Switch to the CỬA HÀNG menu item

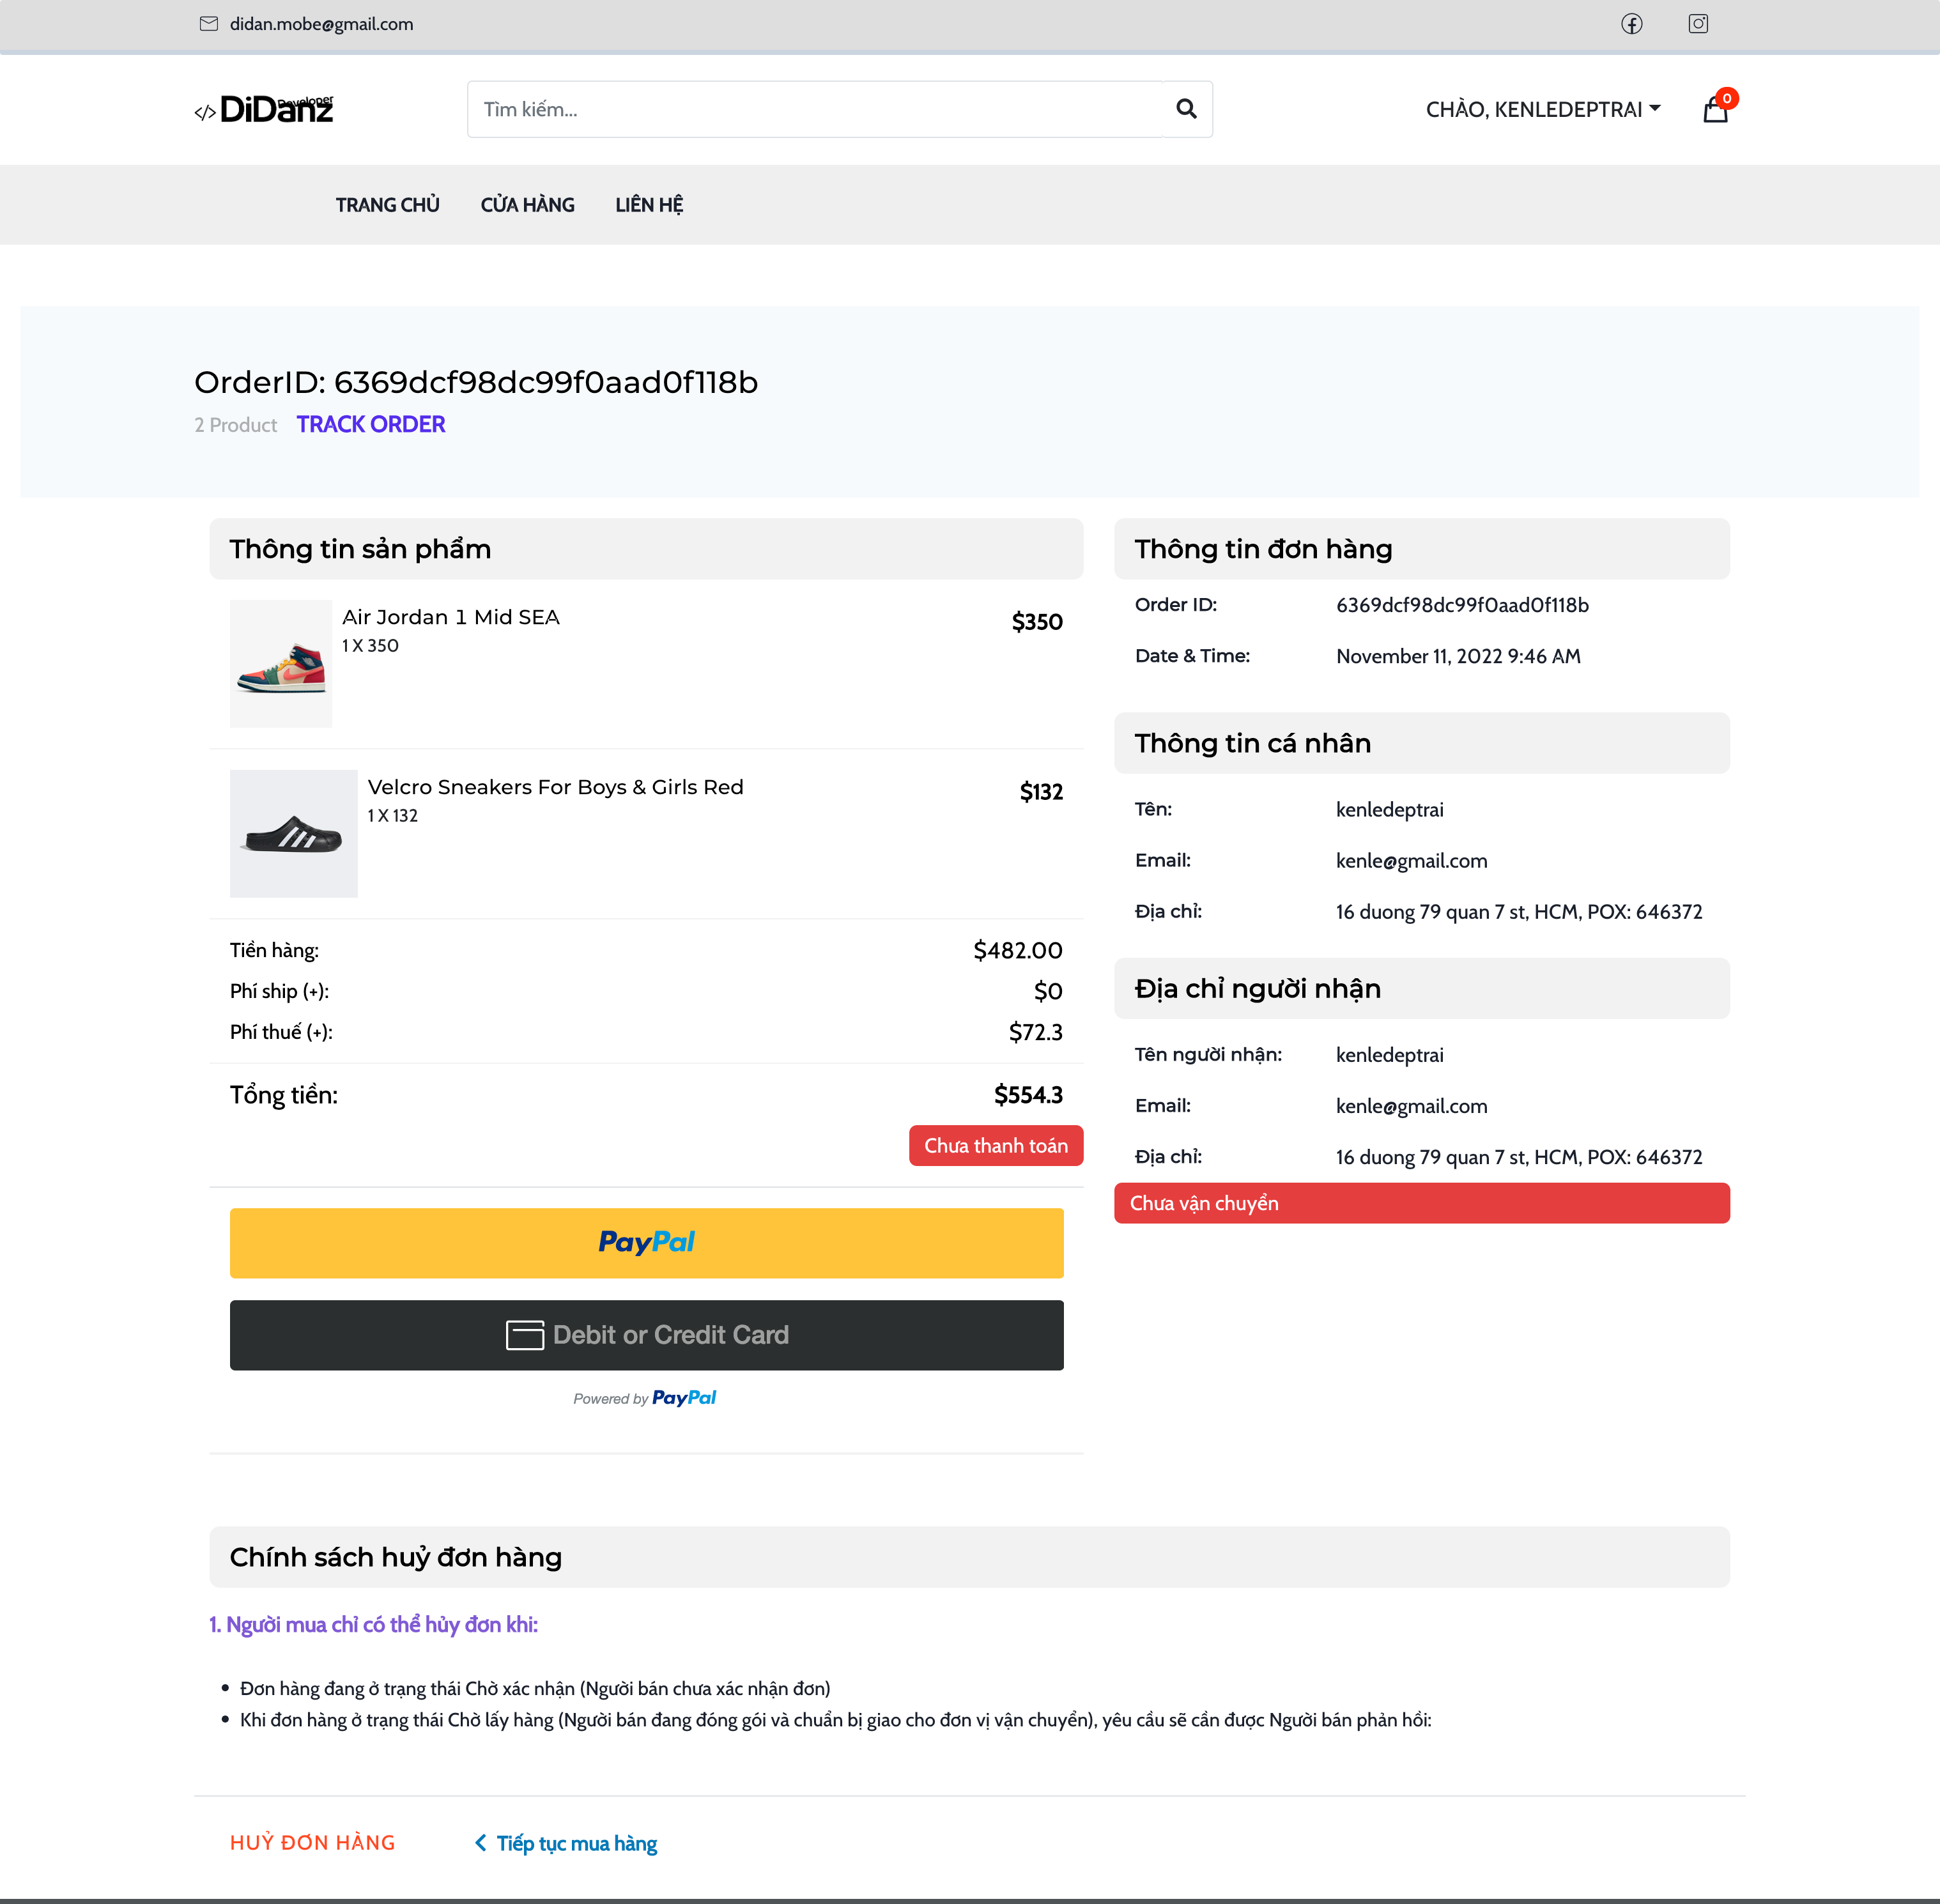527,204
